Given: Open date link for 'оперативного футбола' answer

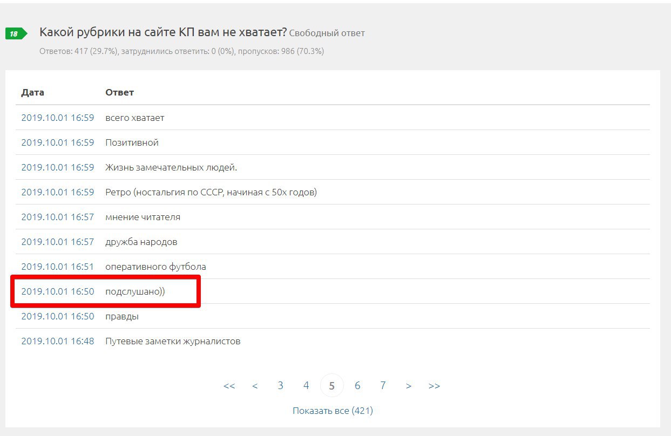Looking at the screenshot, I should [58, 267].
